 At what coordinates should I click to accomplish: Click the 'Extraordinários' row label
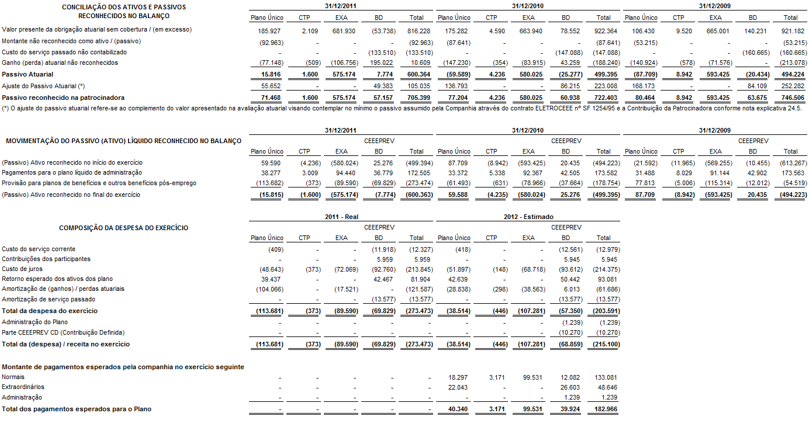[x=23, y=387]
